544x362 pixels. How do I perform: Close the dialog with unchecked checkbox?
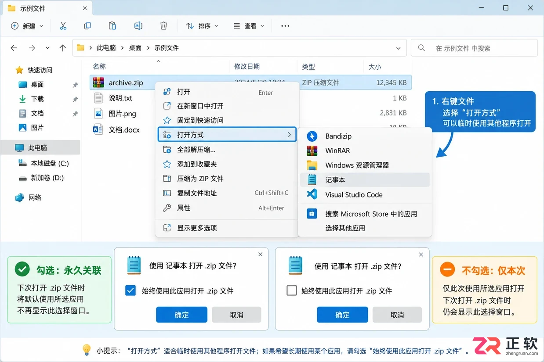pyautogui.click(x=421, y=254)
